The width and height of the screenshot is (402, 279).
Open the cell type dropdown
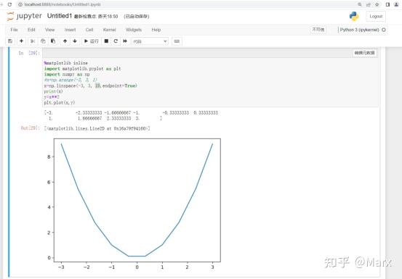pos(150,41)
